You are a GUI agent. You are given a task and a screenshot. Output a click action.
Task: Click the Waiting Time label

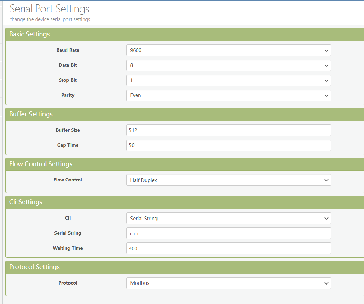(x=68, y=248)
